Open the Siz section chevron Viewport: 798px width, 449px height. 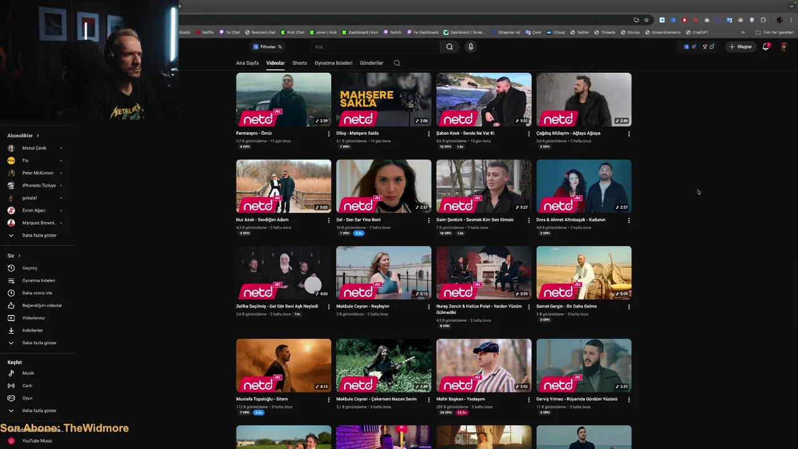(19, 256)
